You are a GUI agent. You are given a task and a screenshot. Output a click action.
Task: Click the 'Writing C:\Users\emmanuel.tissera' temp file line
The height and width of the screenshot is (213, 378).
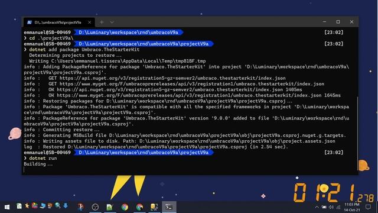118,61
